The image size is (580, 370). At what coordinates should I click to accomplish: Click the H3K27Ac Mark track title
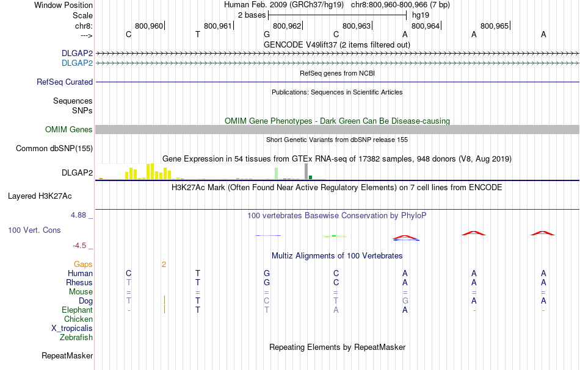click(336, 188)
